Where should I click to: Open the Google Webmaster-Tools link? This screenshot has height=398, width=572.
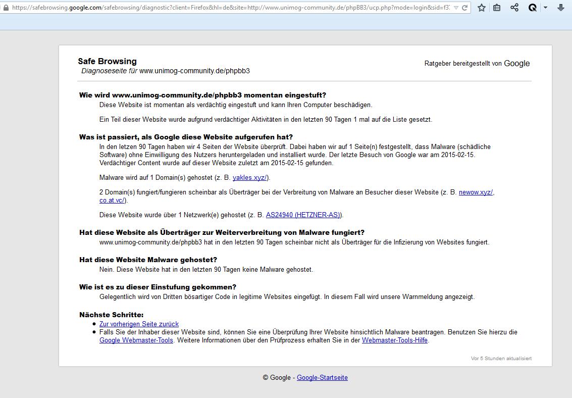pos(136,340)
